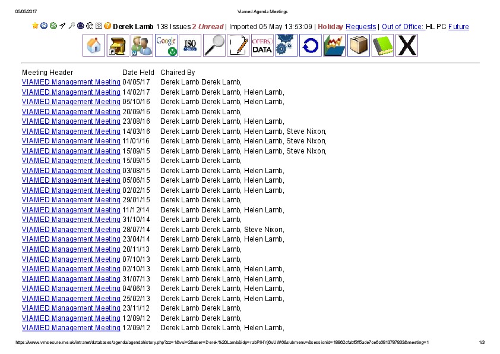The height and width of the screenshot is (354, 500).
Task: Open the green book icon
Action: pyautogui.click(x=382, y=45)
